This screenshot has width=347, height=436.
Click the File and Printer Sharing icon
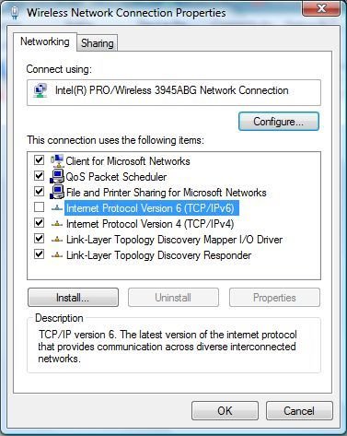[x=57, y=192]
